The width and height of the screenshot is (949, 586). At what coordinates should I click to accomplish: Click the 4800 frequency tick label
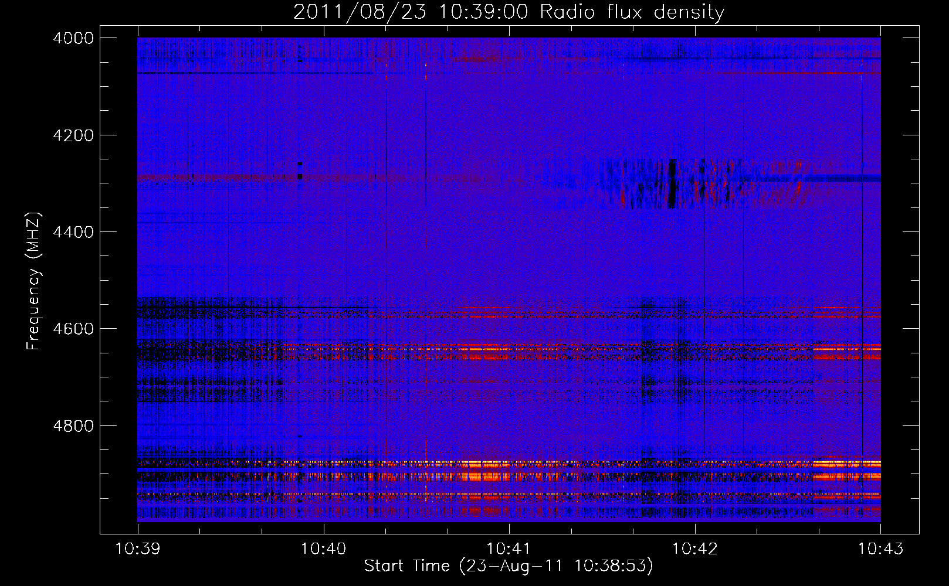coord(73,426)
